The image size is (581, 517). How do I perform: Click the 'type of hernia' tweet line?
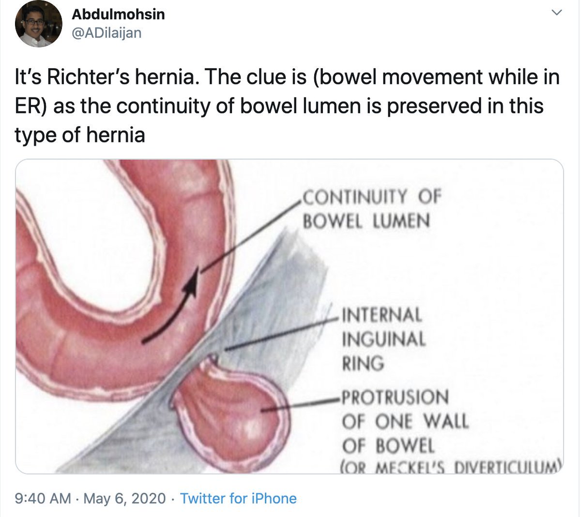(80, 135)
